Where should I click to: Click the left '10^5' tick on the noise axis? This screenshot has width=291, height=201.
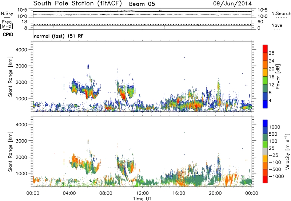22,10
